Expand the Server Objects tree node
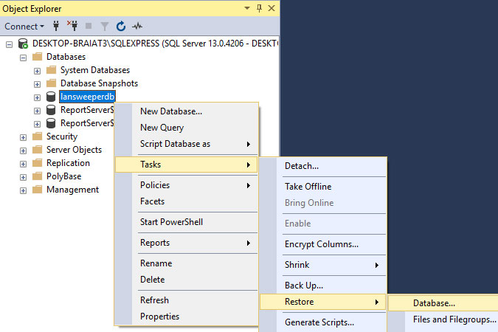Viewport: 498px width, 332px height. coord(24,150)
